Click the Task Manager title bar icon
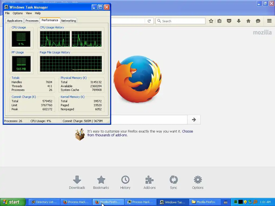 click(x=6, y=7)
